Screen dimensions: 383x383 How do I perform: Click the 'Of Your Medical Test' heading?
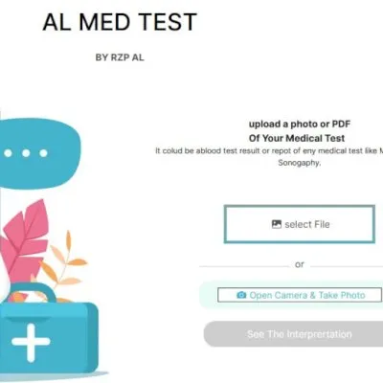coord(297,138)
